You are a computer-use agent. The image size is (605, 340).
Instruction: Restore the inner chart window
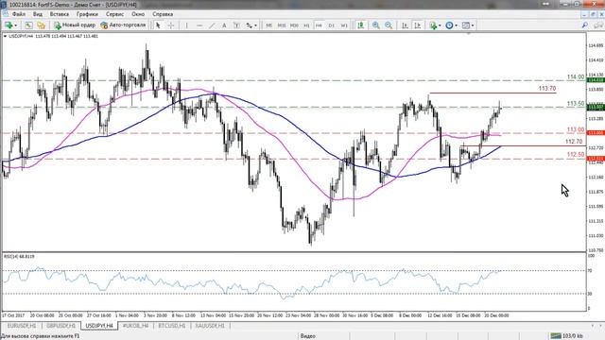[593, 14]
